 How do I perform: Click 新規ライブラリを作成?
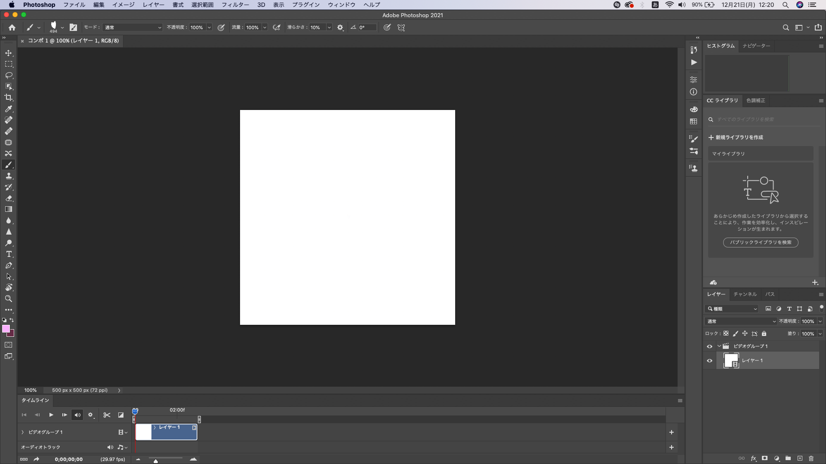736,137
